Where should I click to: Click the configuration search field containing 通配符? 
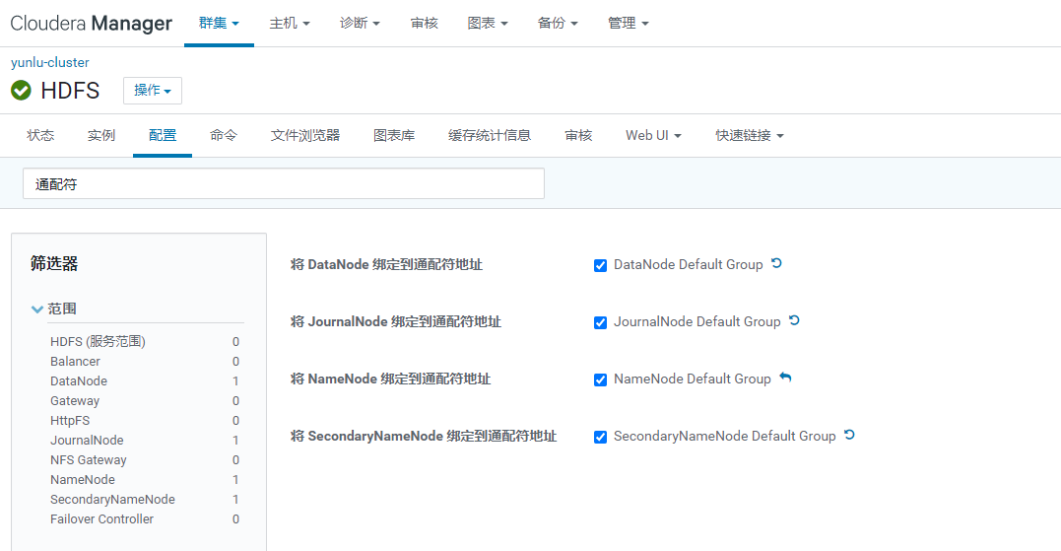284,183
